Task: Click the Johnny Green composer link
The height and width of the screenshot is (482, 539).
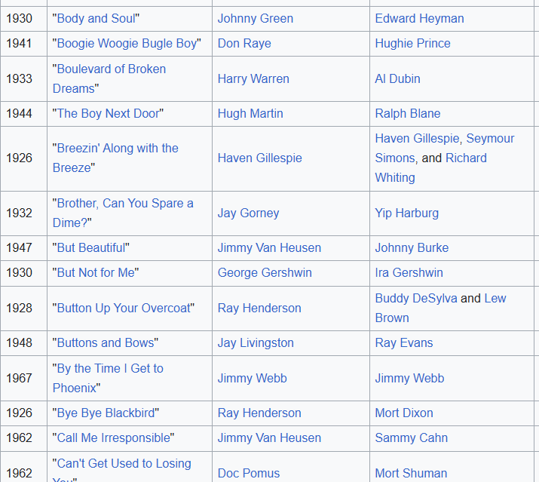Action: coord(255,18)
